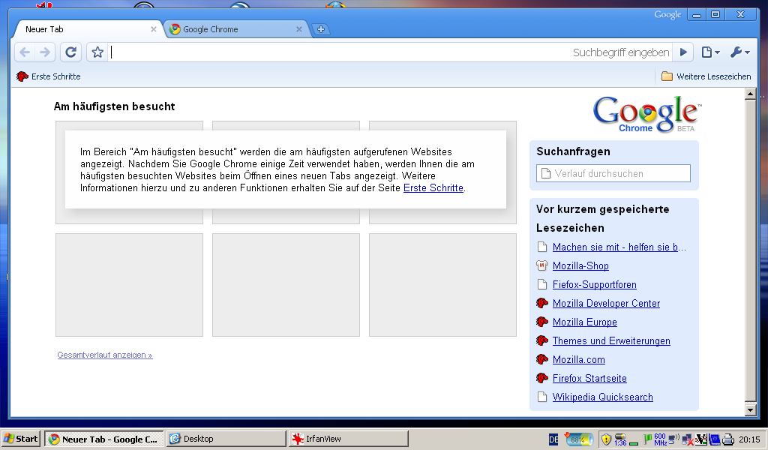This screenshot has height=450, width=768.
Task: Reload the current page
Action: (x=70, y=52)
